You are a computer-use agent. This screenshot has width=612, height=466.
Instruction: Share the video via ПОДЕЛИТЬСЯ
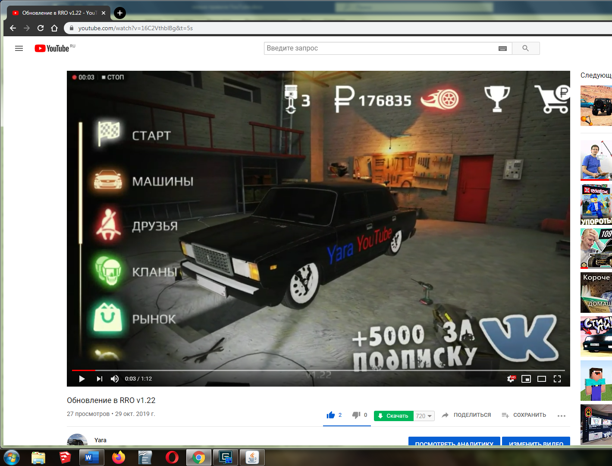466,415
